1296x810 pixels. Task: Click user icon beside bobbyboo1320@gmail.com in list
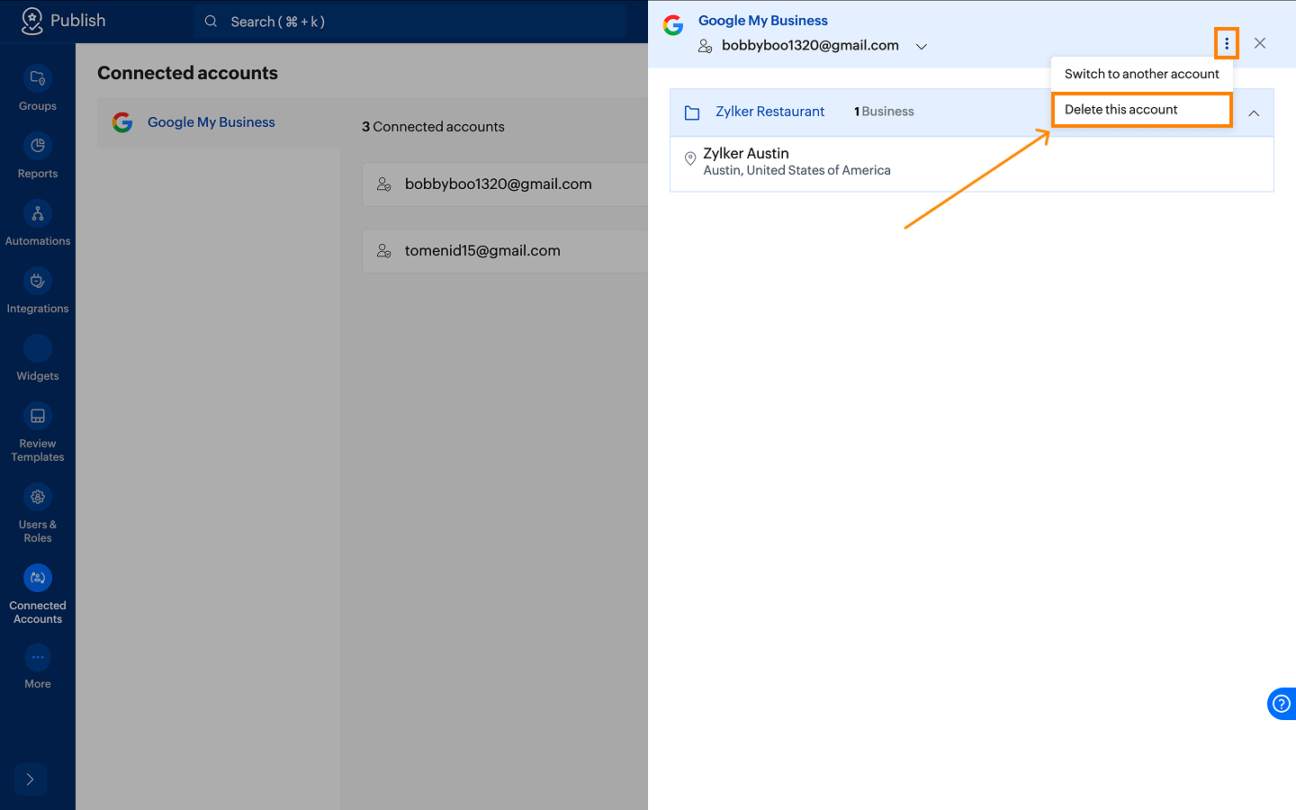(x=384, y=184)
